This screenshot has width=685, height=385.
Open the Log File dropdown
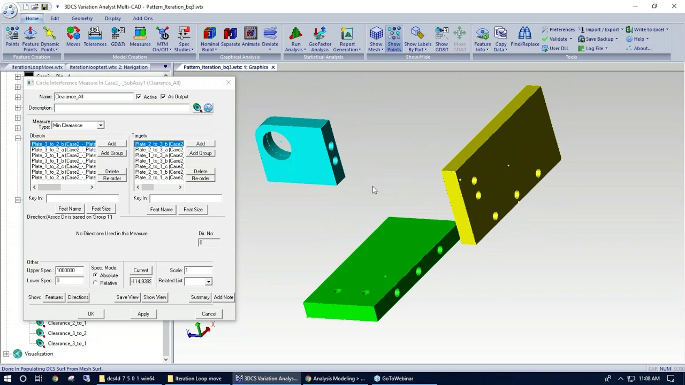click(x=592, y=48)
